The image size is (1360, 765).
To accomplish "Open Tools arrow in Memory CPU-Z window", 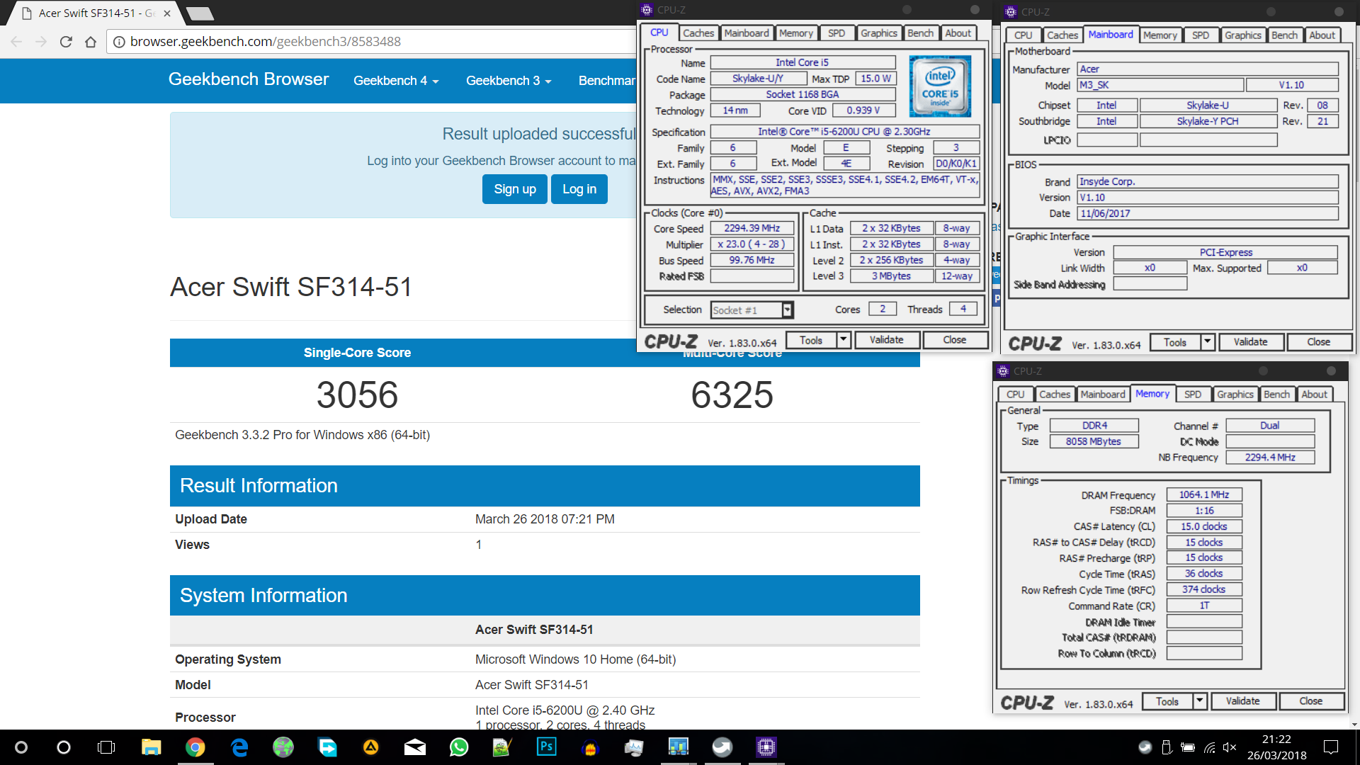I will click(1199, 701).
